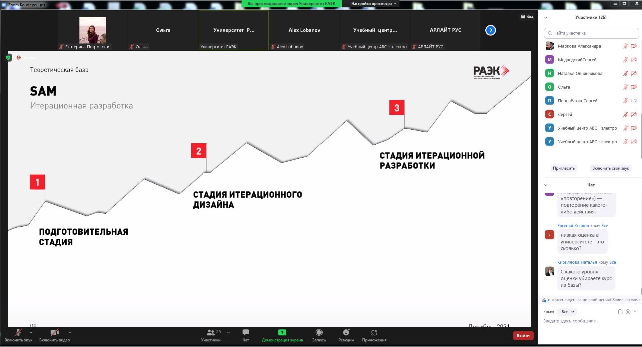The image size is (642, 347).
Task: Click the participants list scrollbar
Action: (640, 130)
